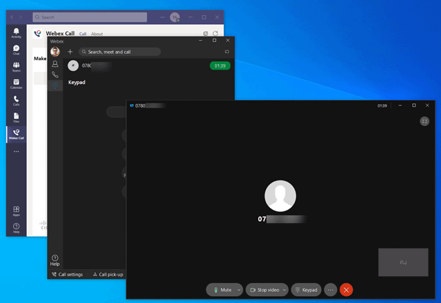Click the Teams search box
Image resolution: width=441 pixels, height=303 pixels.
(x=90, y=17)
